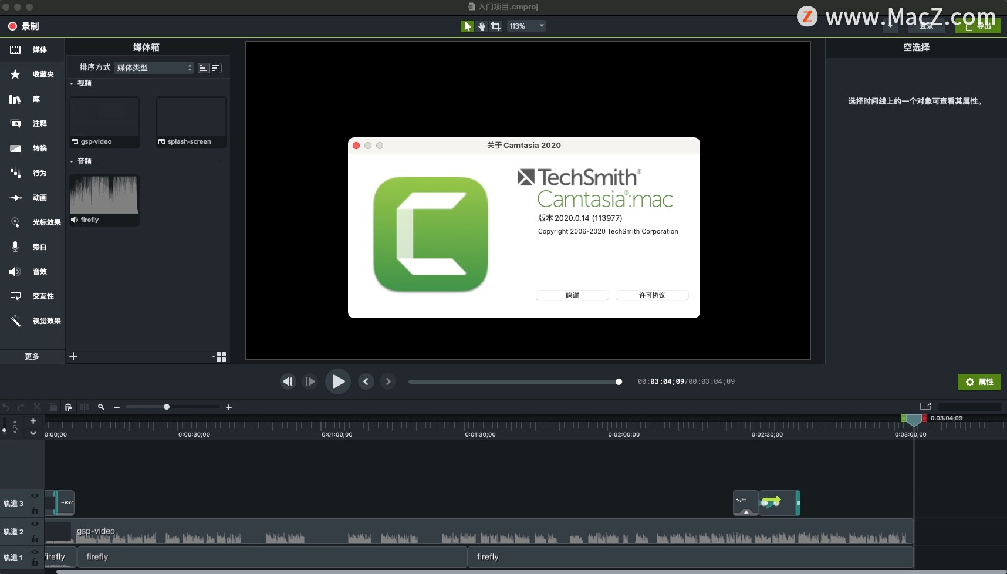This screenshot has height=574, width=1007.
Task: Sort media bin descending
Action: pyautogui.click(x=216, y=68)
